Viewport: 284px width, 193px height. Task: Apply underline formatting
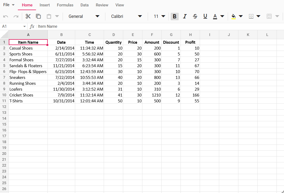[205, 16]
